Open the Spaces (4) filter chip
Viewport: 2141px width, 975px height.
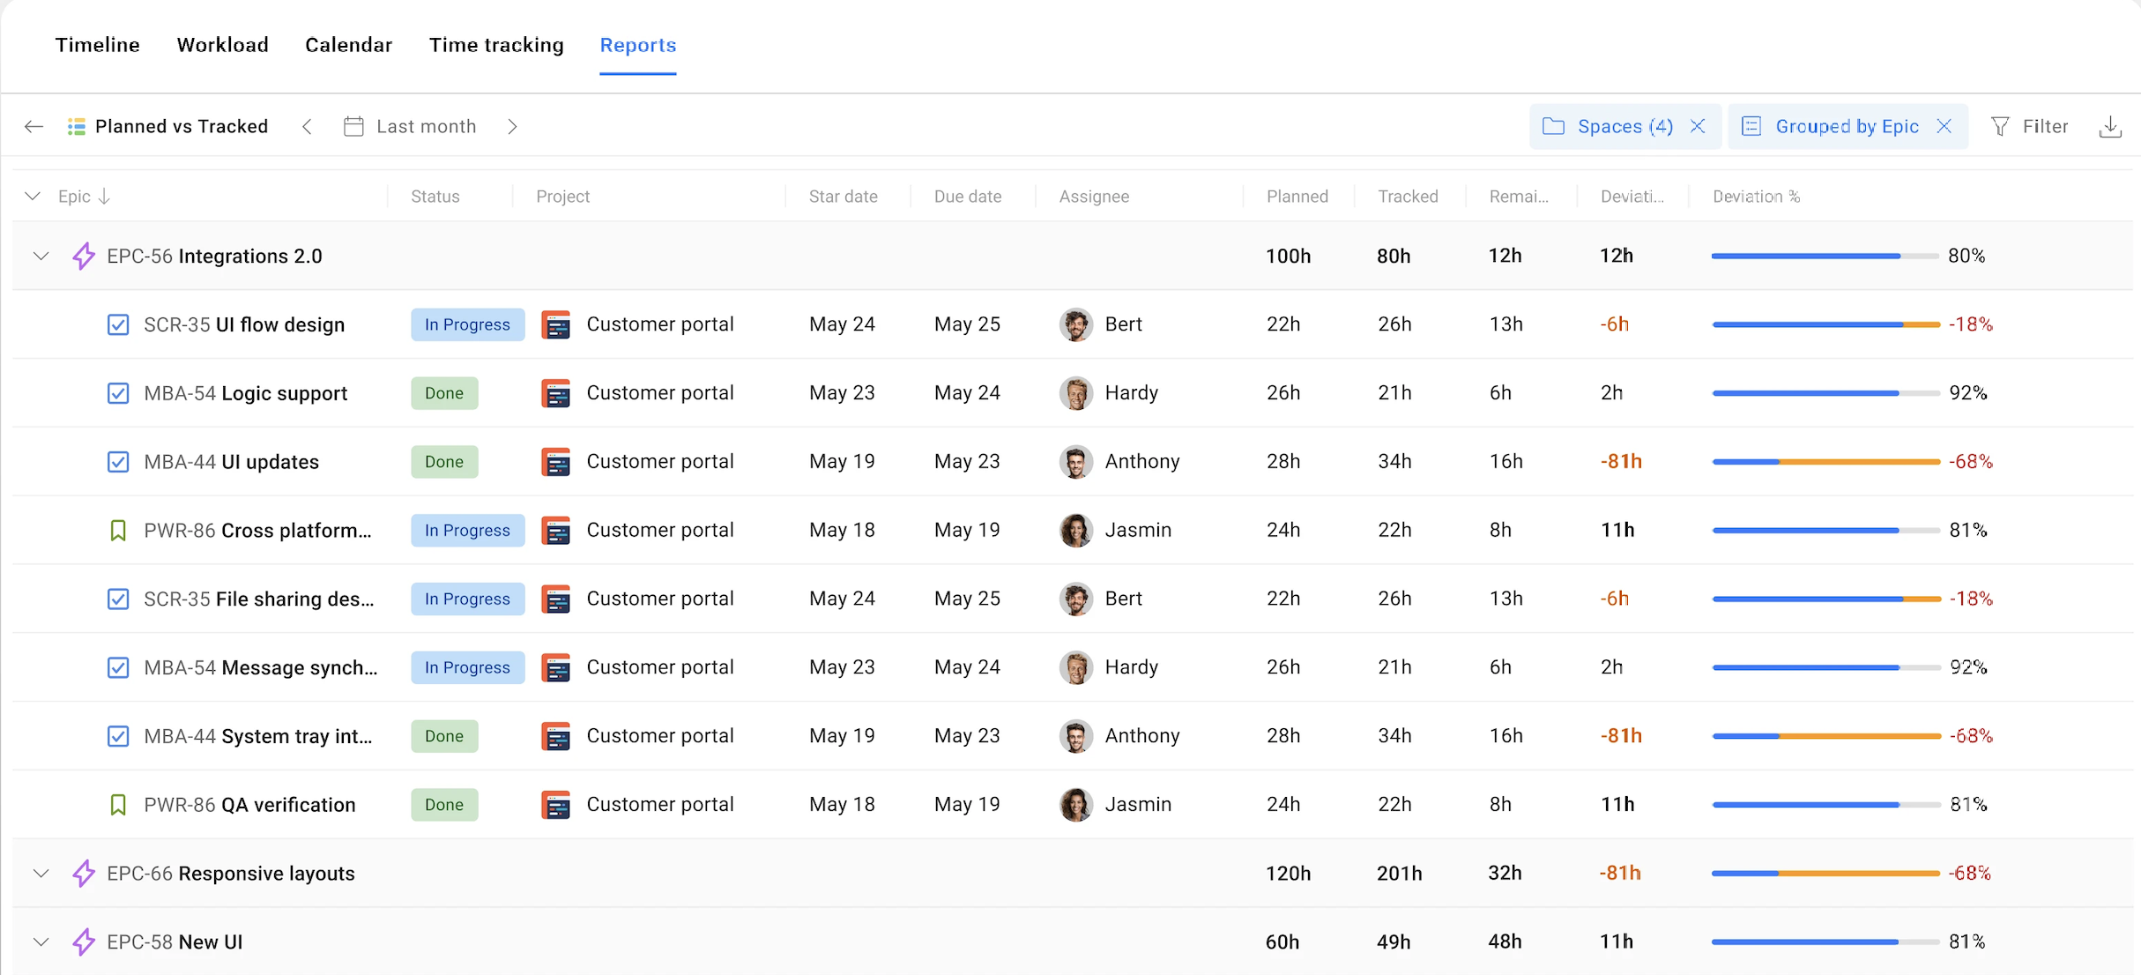(x=1624, y=127)
